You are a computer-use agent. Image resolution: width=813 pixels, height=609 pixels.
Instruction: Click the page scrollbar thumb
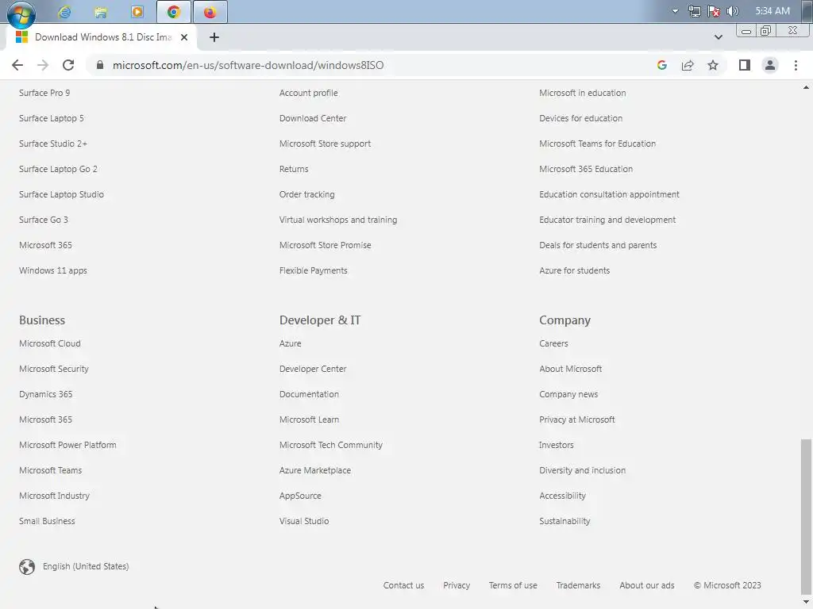point(806,515)
